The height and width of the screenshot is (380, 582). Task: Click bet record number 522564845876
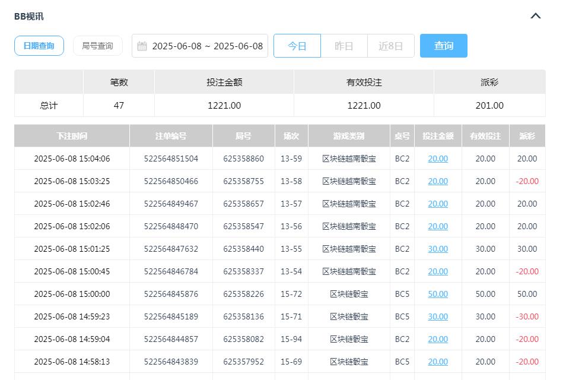click(x=170, y=294)
